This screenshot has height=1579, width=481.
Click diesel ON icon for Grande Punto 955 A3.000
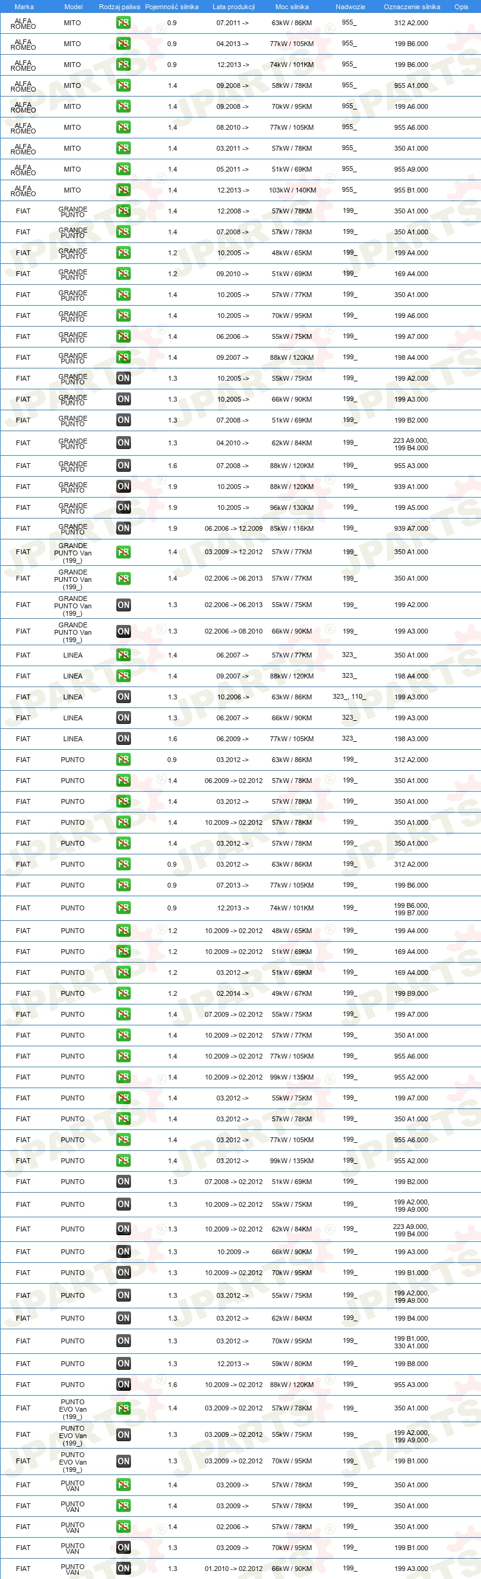123,466
